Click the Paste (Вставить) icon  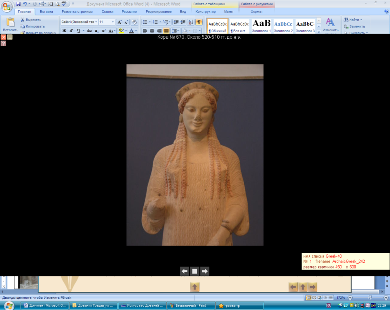pos(10,22)
